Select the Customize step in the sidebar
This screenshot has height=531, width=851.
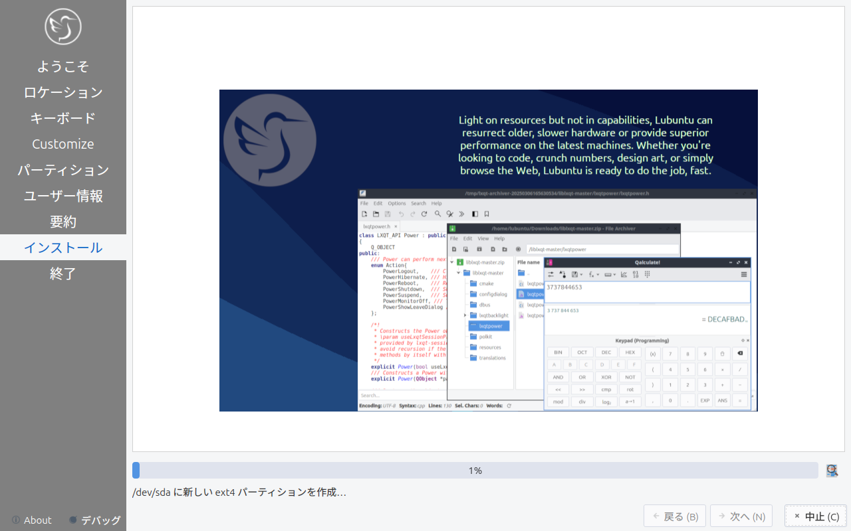click(63, 144)
